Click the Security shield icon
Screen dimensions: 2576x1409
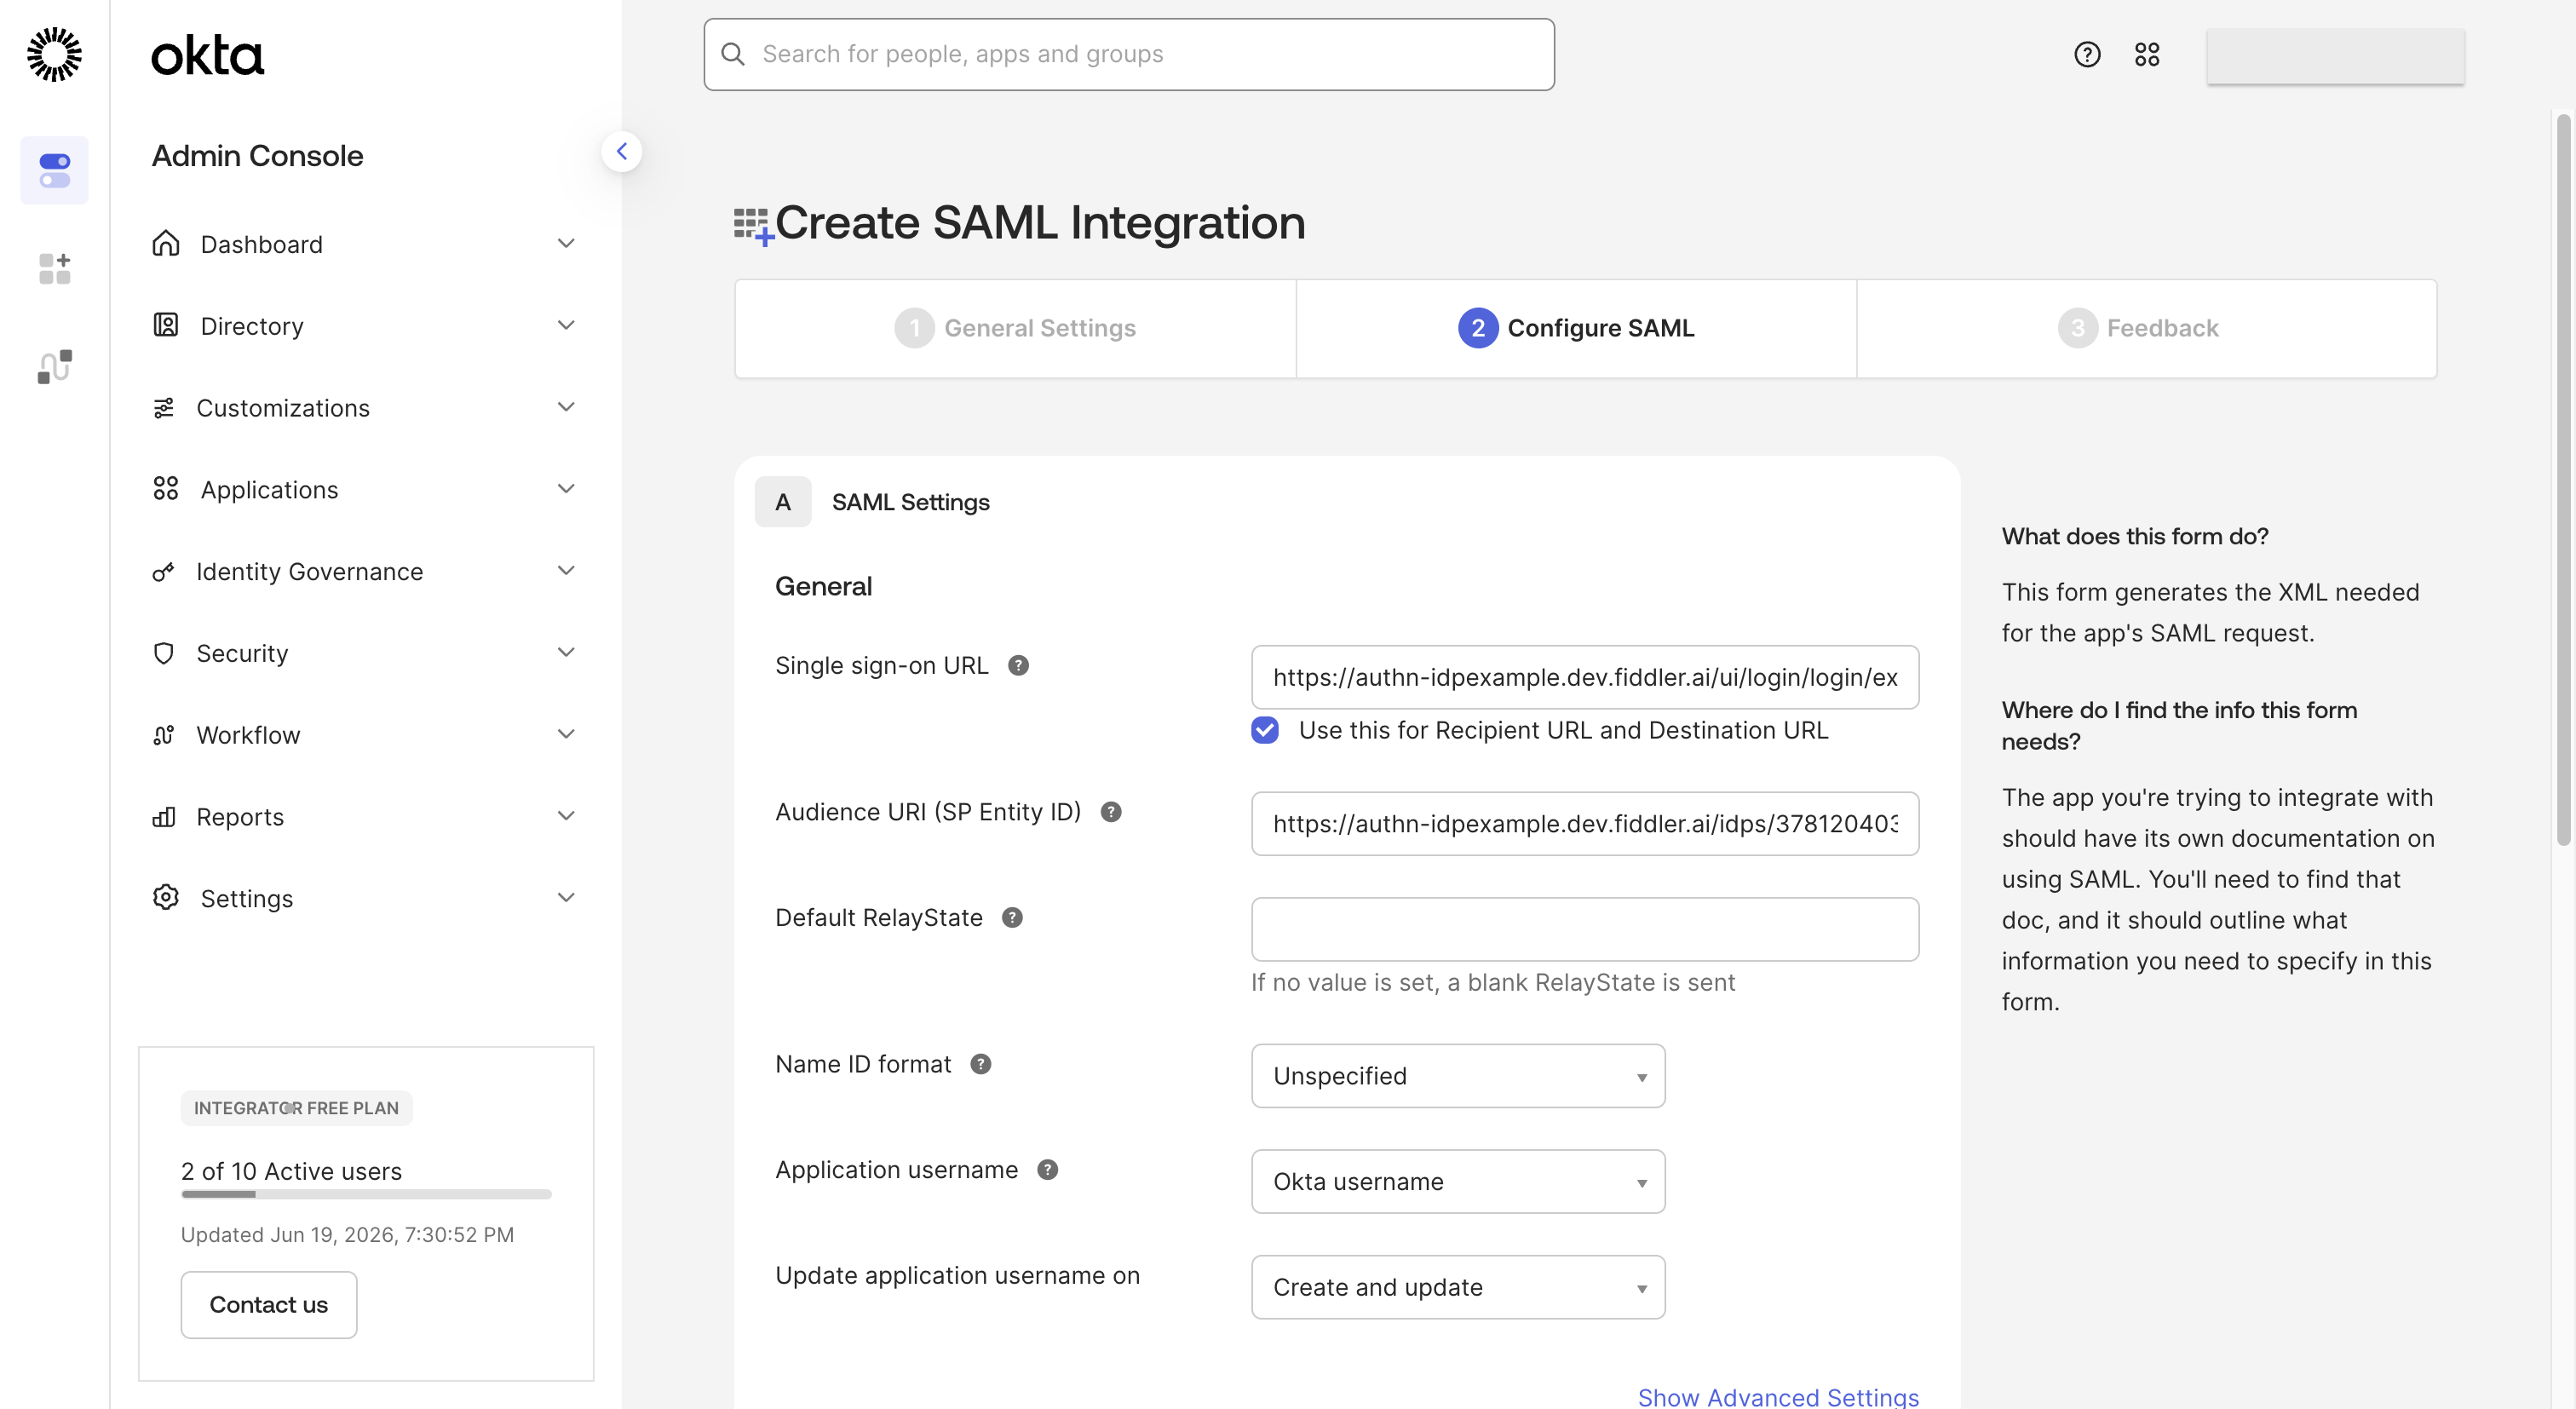tap(164, 653)
